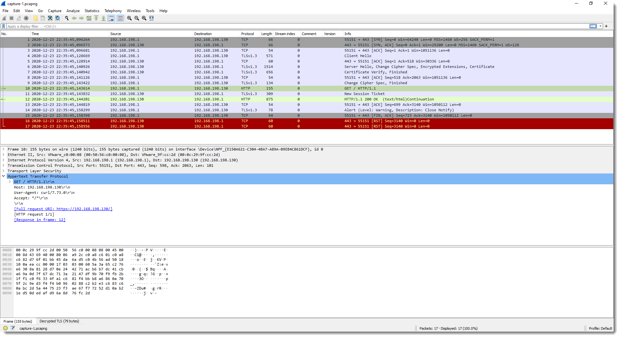Click the expert information yellow circle
Screen dimensions: 620x338
pos(5,328)
